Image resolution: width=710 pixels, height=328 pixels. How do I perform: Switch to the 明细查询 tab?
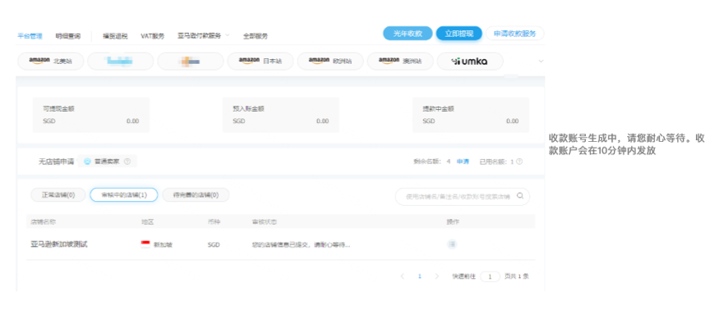point(68,36)
